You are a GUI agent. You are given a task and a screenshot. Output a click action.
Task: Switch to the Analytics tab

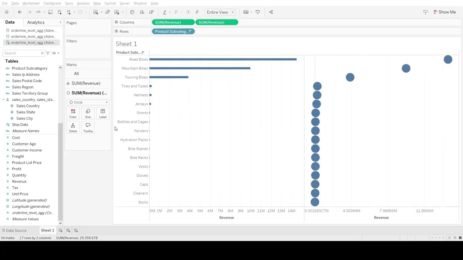pyautogui.click(x=36, y=22)
